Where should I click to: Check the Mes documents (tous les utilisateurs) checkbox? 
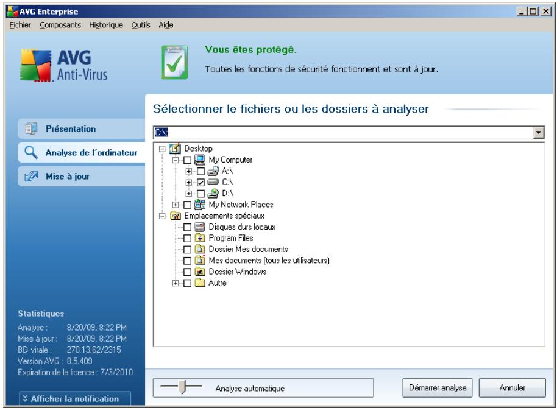tap(187, 261)
